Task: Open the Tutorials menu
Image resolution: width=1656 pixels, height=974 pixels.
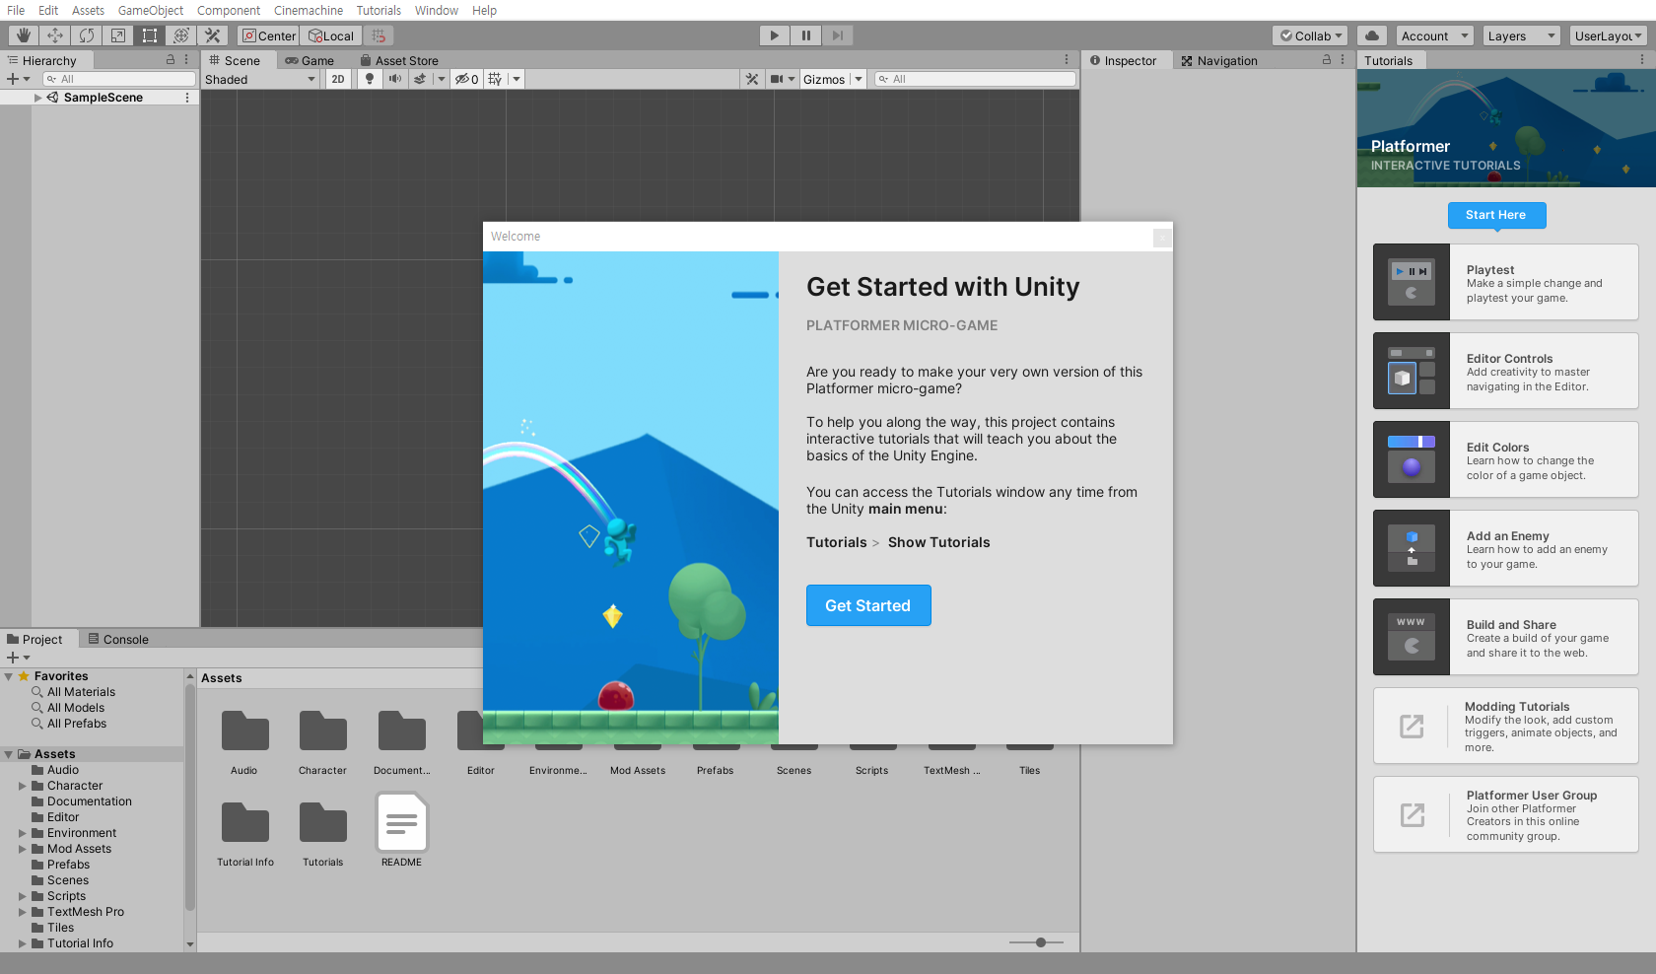Action: point(379,10)
